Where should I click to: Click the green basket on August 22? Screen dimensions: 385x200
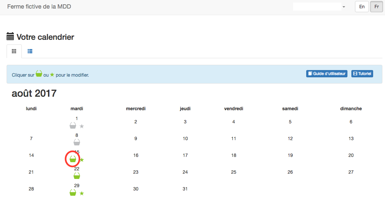(77, 176)
